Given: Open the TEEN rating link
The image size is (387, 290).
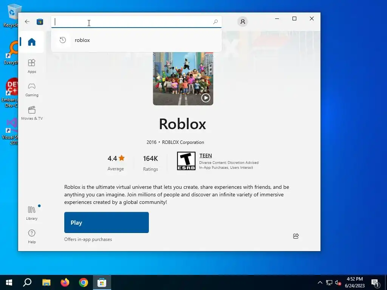Looking at the screenshot, I should pos(206,156).
